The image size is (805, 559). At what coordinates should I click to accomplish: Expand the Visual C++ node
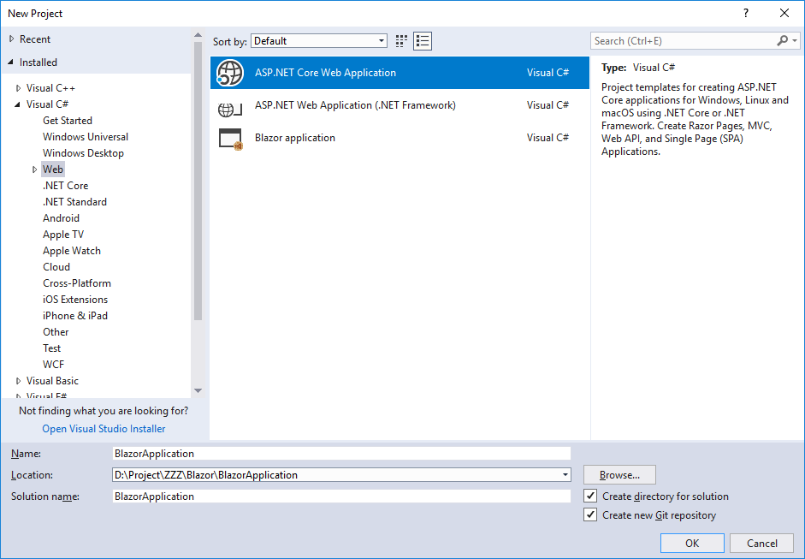click(19, 88)
